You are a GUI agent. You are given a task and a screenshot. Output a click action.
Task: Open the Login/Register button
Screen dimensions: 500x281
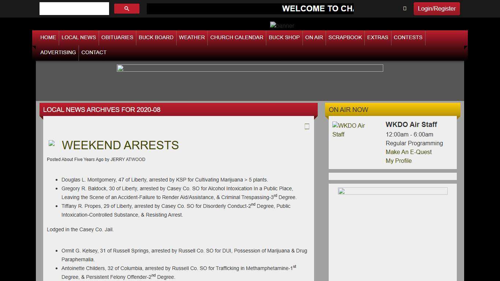tap(436, 9)
